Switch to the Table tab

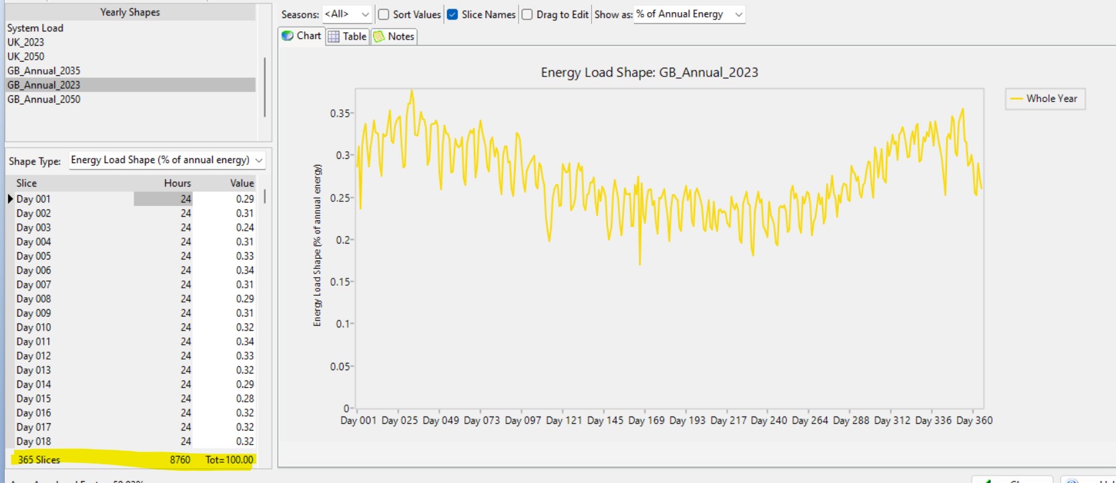(347, 36)
